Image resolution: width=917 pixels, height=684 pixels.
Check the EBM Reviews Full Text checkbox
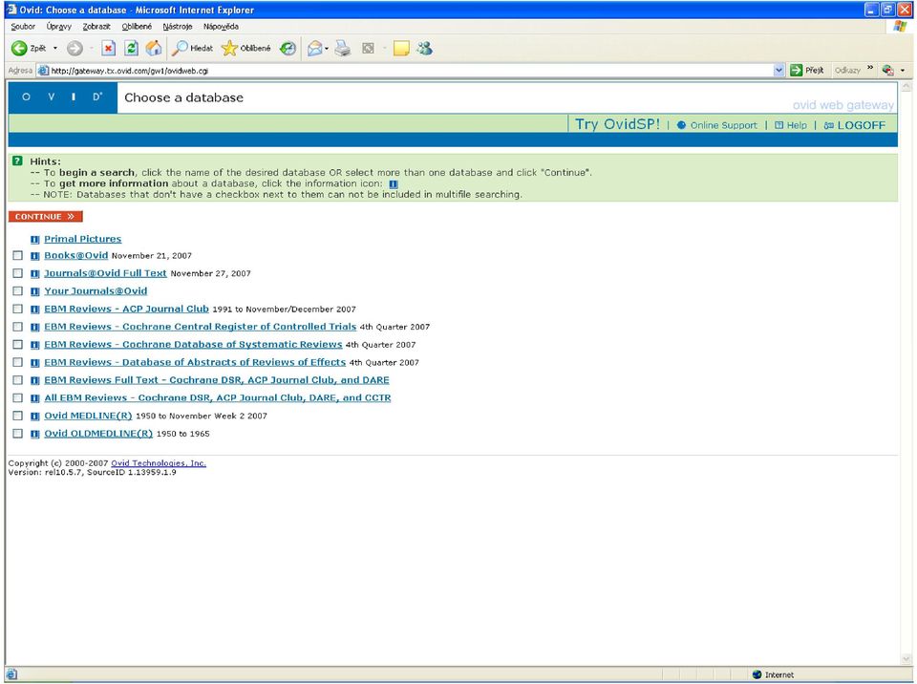click(x=17, y=380)
